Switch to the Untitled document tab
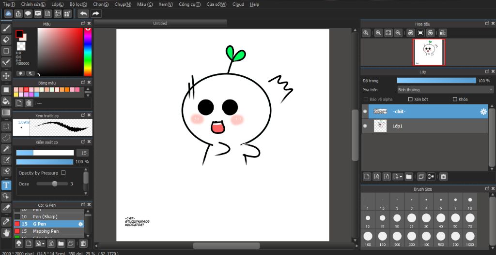This screenshot has width=496, height=255. (160, 23)
